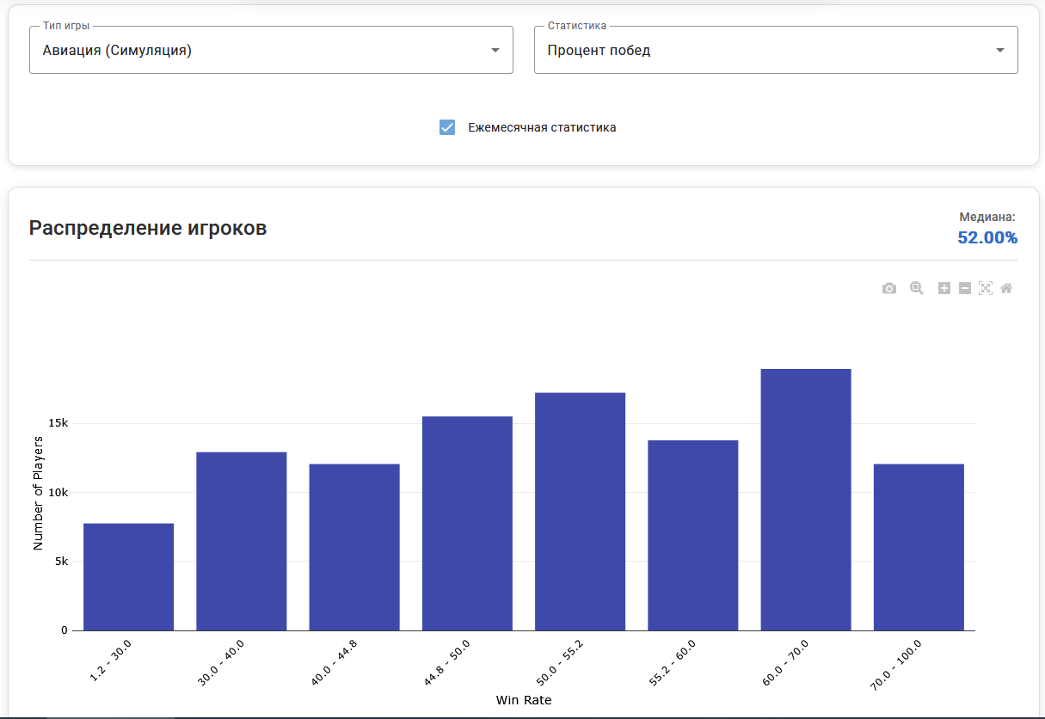The width and height of the screenshot is (1045, 719).
Task: Click the 44.8 - 50.0 win rate bar
Action: click(x=467, y=523)
